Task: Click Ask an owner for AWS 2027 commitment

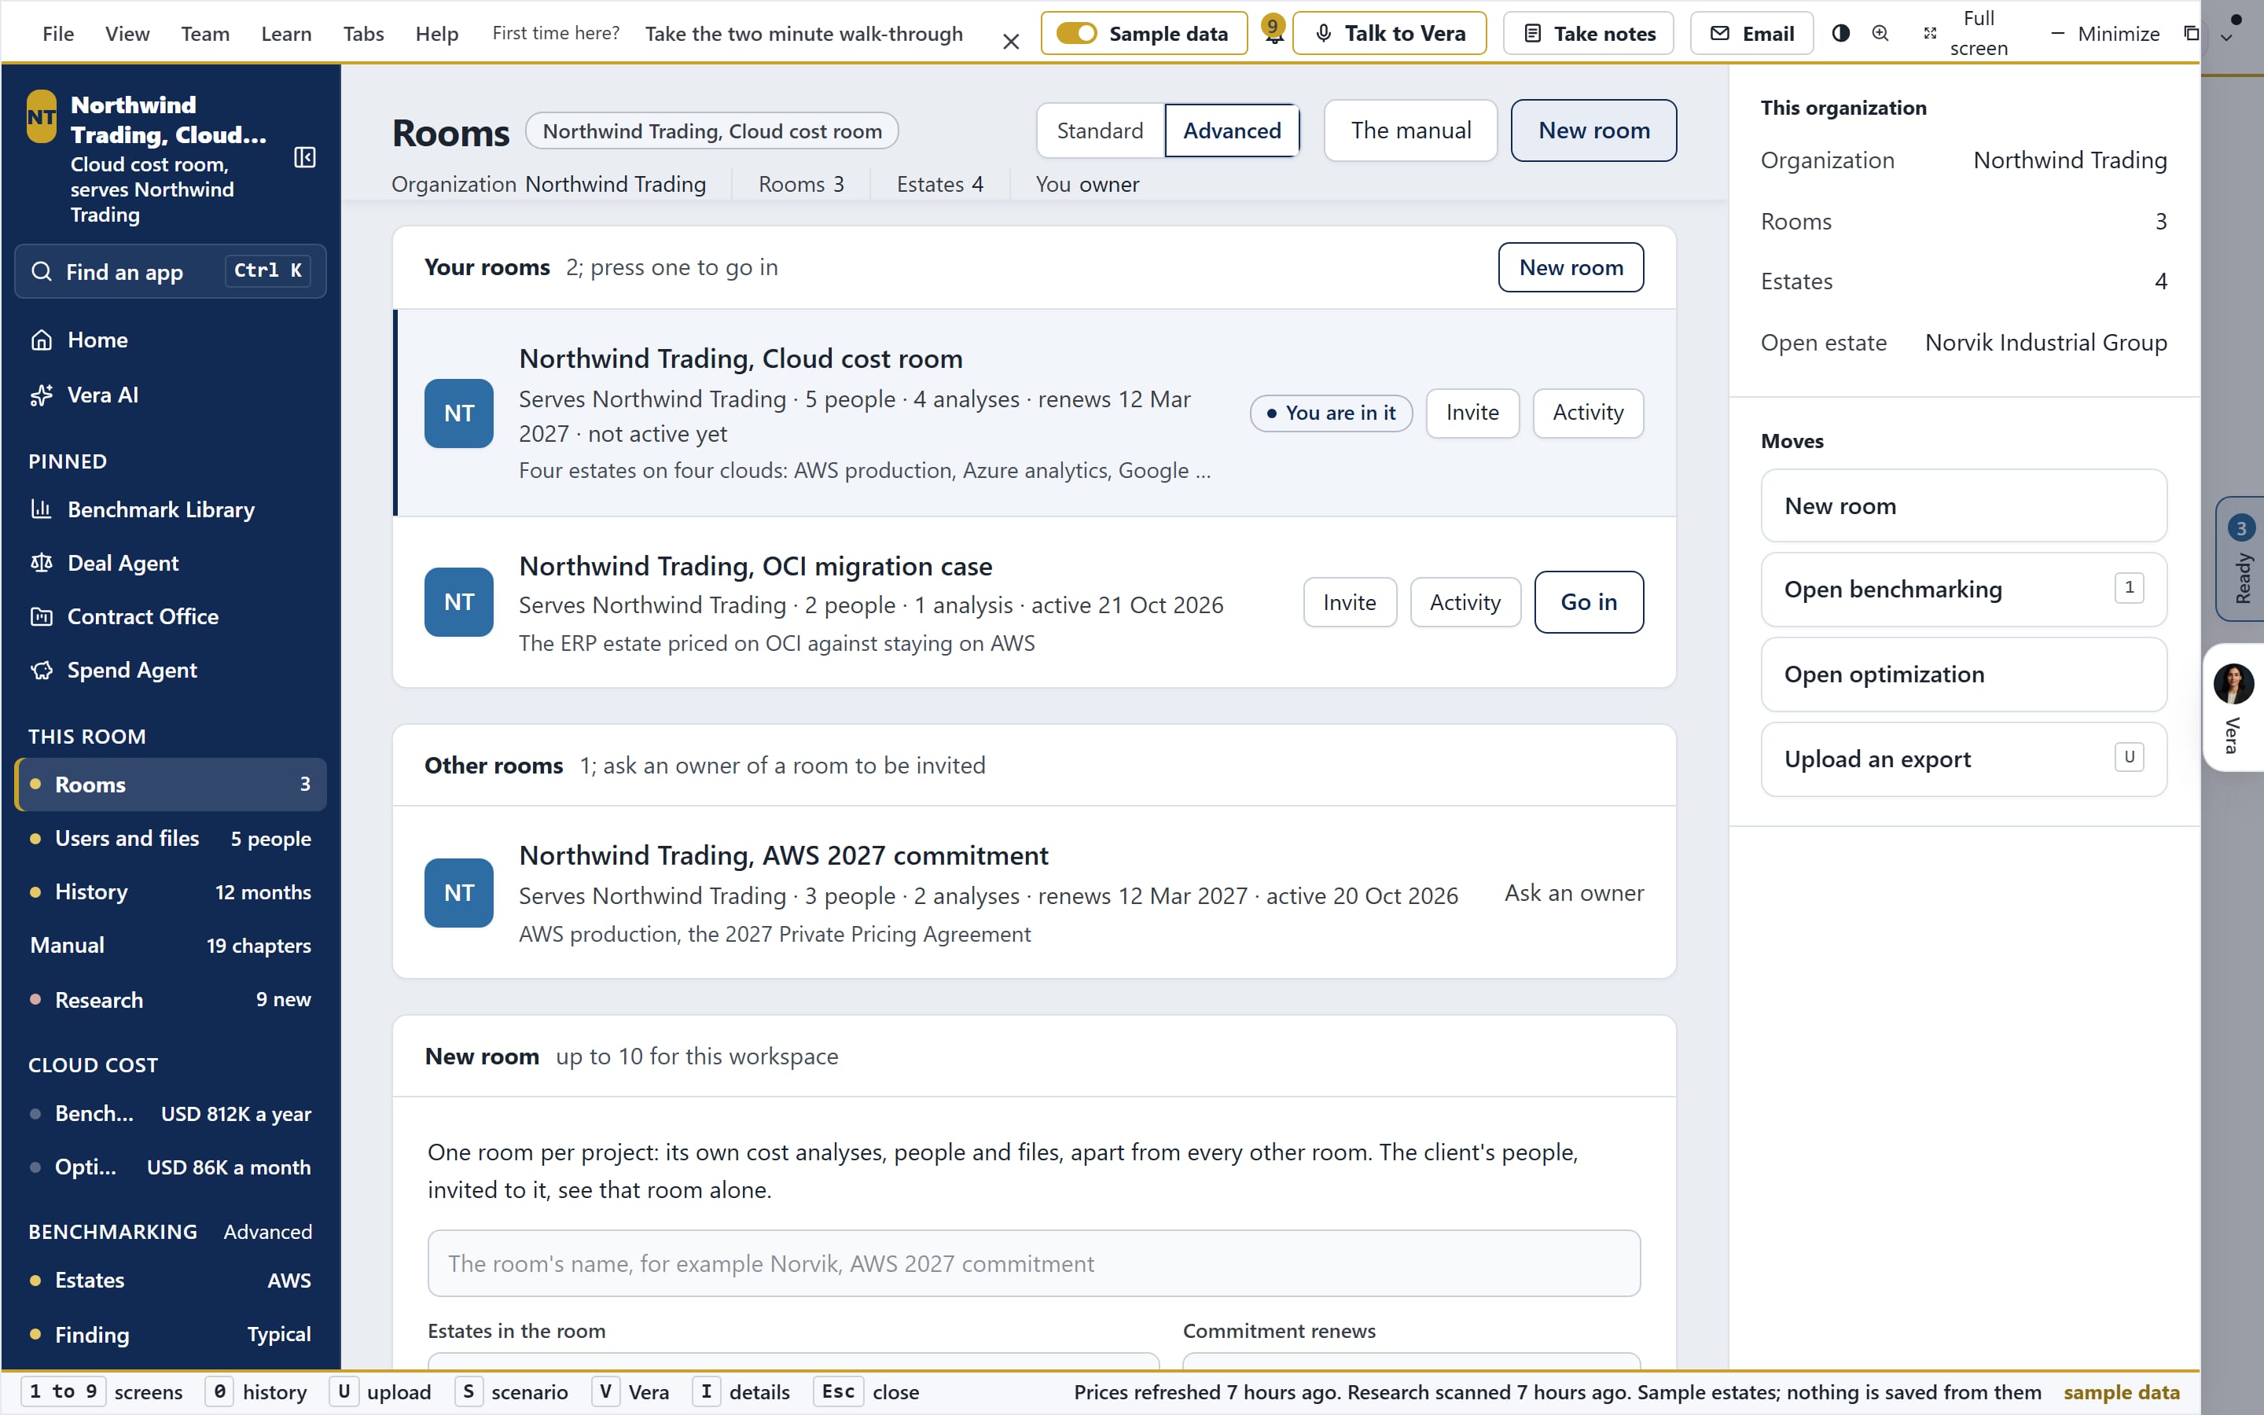Action: [x=1575, y=893]
